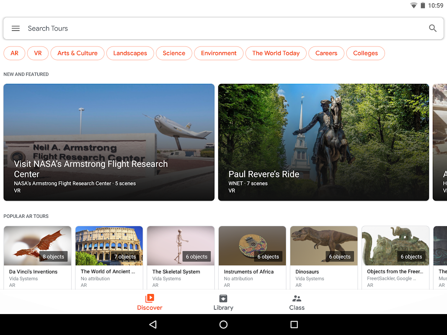The width and height of the screenshot is (447, 335).
Task: Select the Discover tab icon
Action: click(150, 298)
